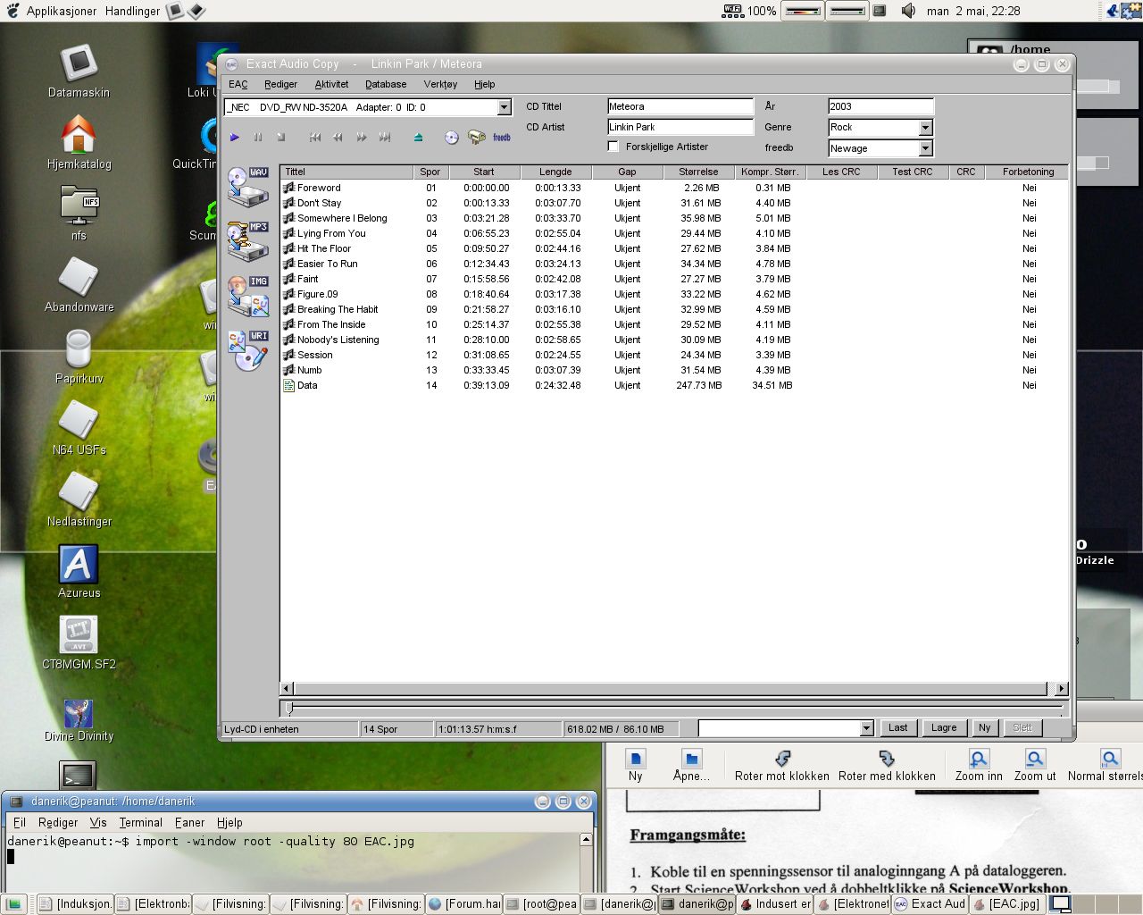
Task: Open Datamaskin desktop icon
Action: [79, 71]
